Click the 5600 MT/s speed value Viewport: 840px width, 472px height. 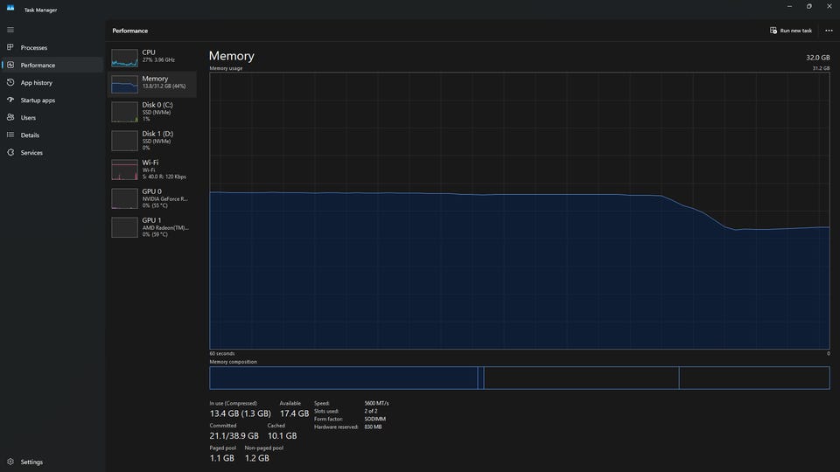pos(376,403)
